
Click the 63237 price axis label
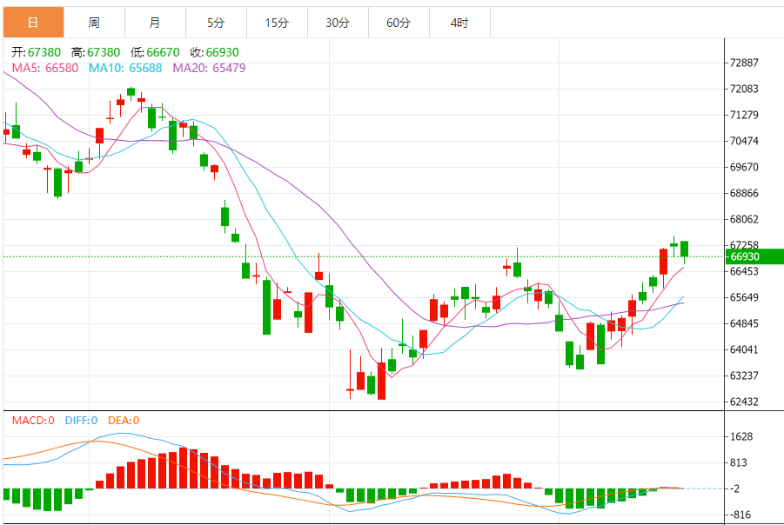click(744, 375)
